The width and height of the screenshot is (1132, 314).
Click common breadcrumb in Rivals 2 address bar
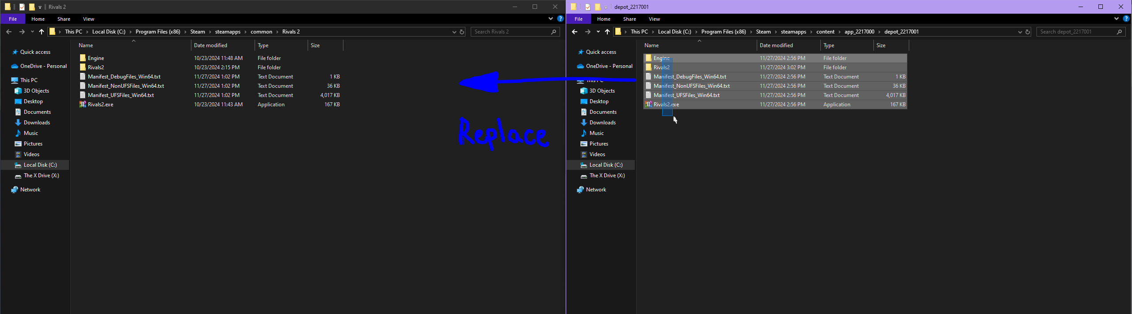[x=261, y=32]
